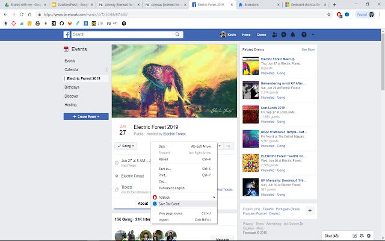Image resolution: width=385 pixels, height=241 pixels.
Task: Expand the Create Event dropdown
Action: tap(86, 116)
